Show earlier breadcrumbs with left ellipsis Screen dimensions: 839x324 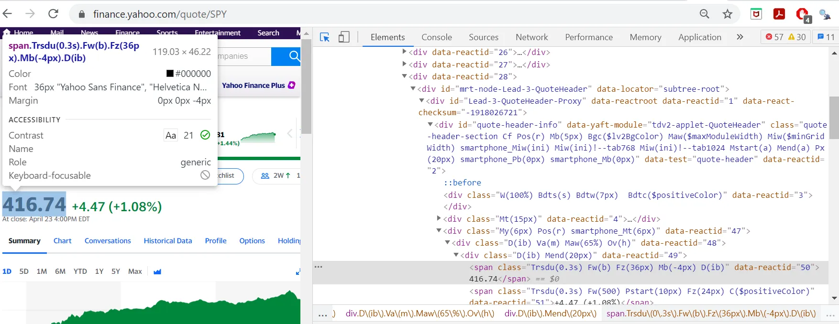(323, 314)
